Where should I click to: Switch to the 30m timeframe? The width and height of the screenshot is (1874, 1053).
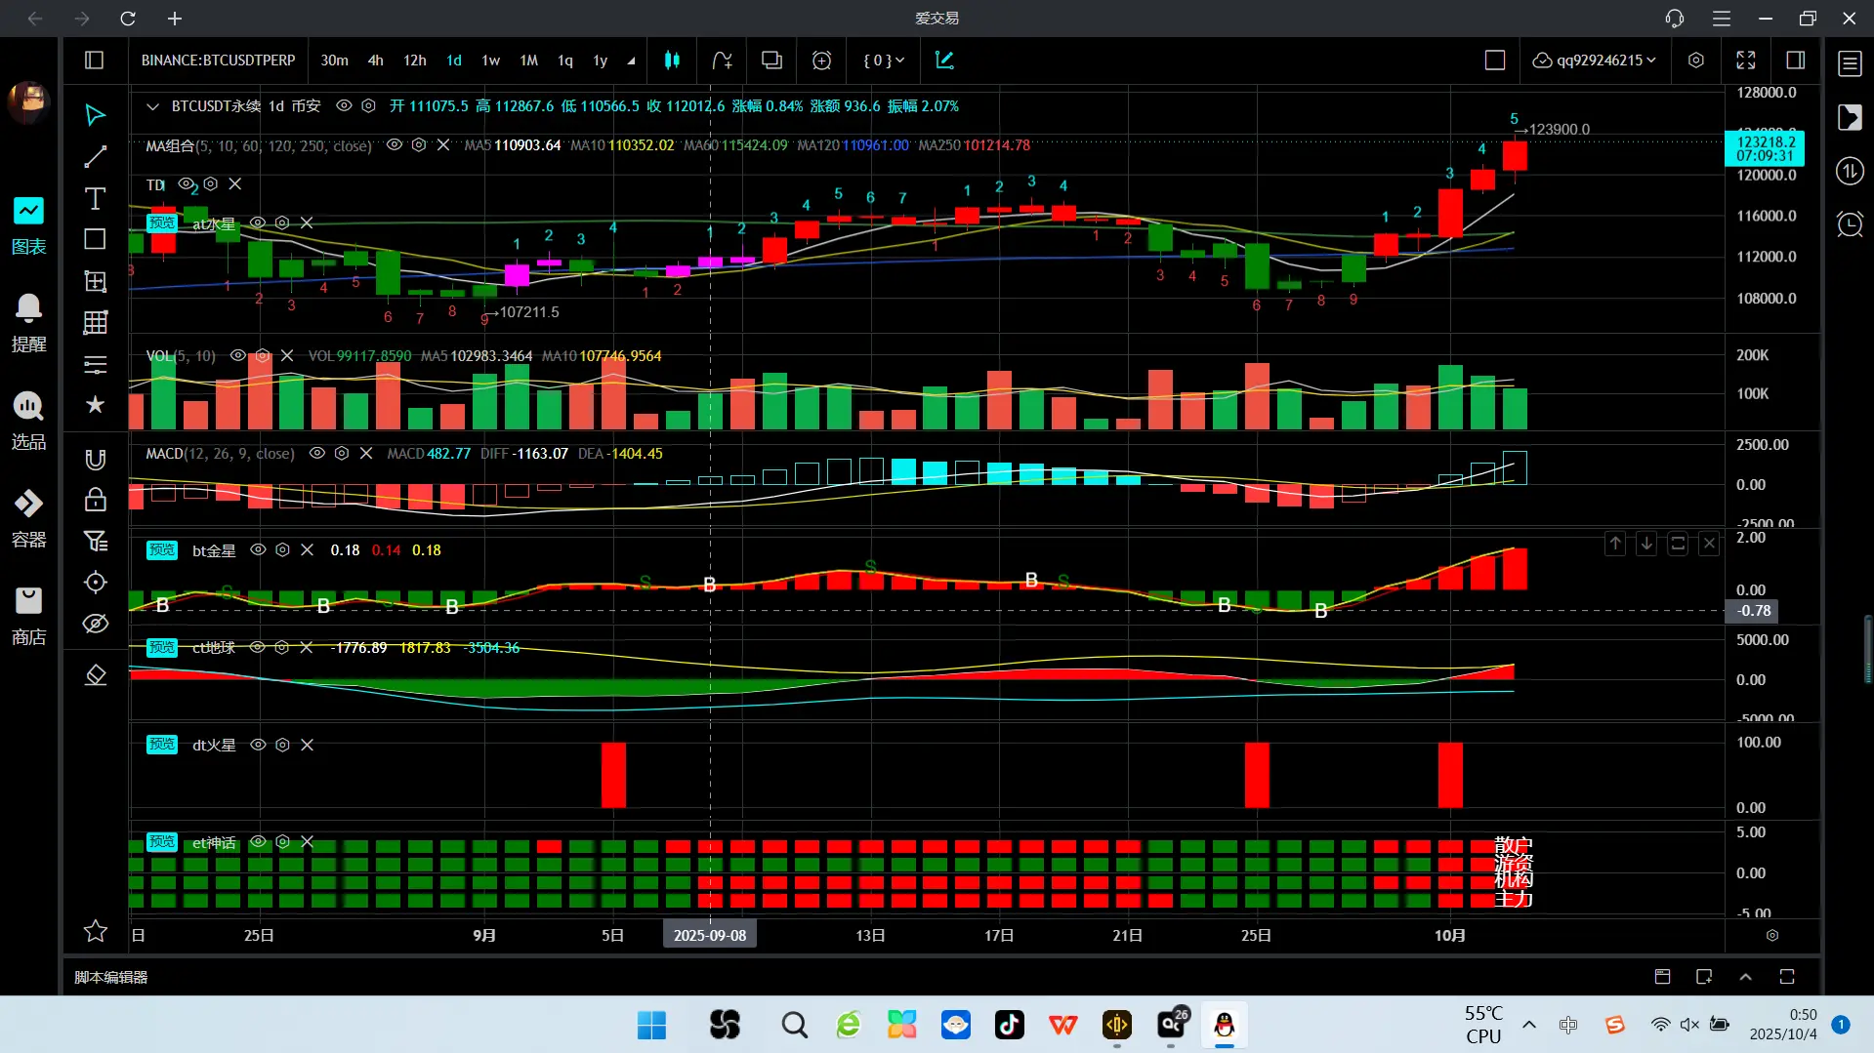point(334,61)
